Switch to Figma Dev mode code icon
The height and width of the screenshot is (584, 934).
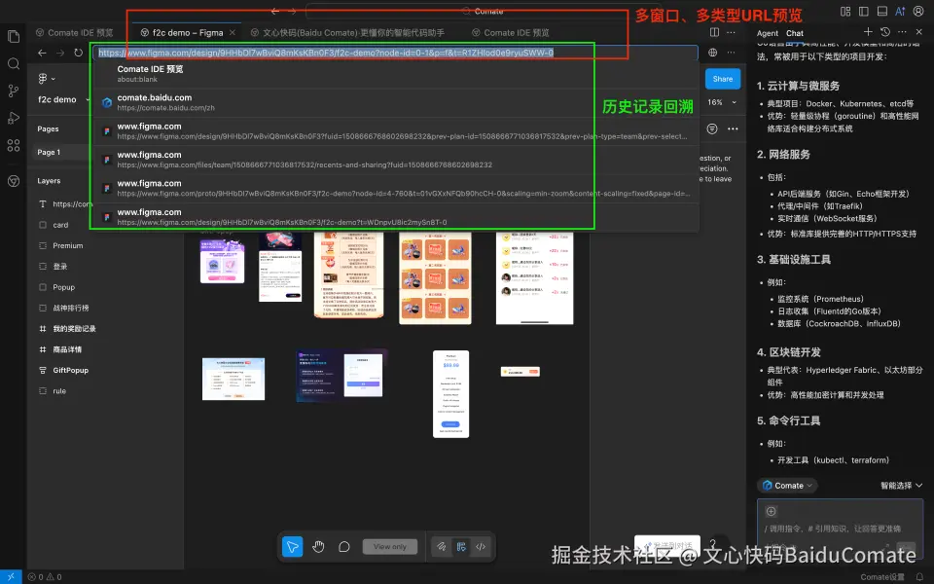pos(481,546)
